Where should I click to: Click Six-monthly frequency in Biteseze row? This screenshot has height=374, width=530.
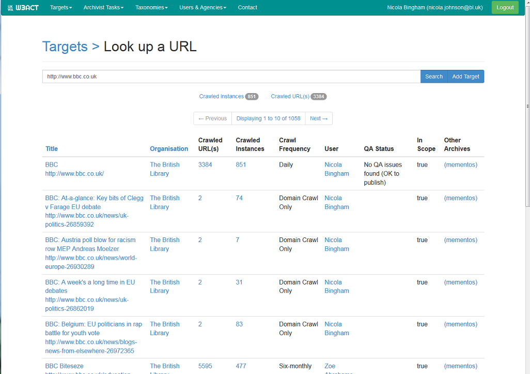point(295,366)
